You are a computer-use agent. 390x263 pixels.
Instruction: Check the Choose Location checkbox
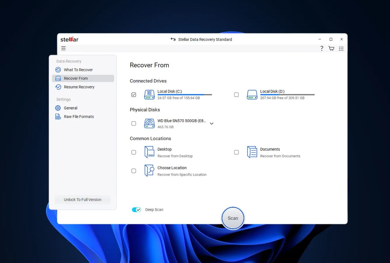click(x=134, y=171)
